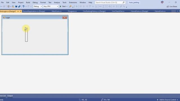This screenshot has width=180, height=101.
Task: Click the Align Lefts layout icon
Action: pos(81,6)
